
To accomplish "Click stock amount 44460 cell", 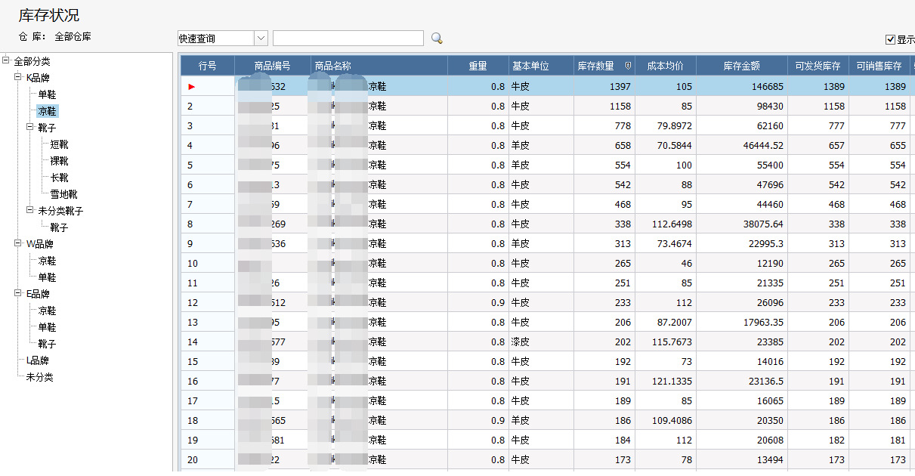I will [741, 205].
